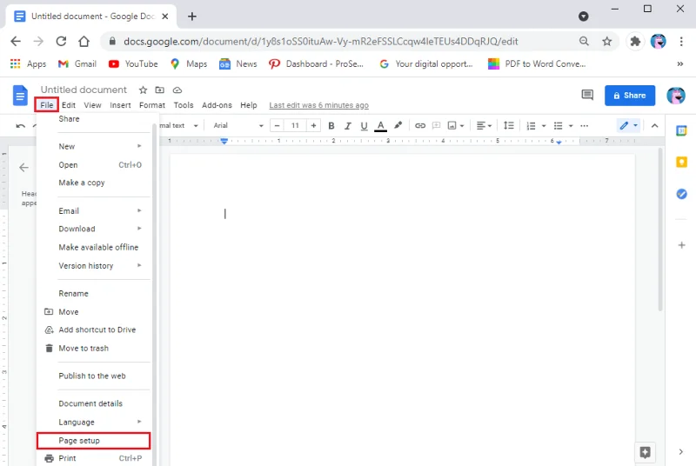This screenshot has width=696, height=466.
Task: Open the Insert menu
Action: coord(120,105)
